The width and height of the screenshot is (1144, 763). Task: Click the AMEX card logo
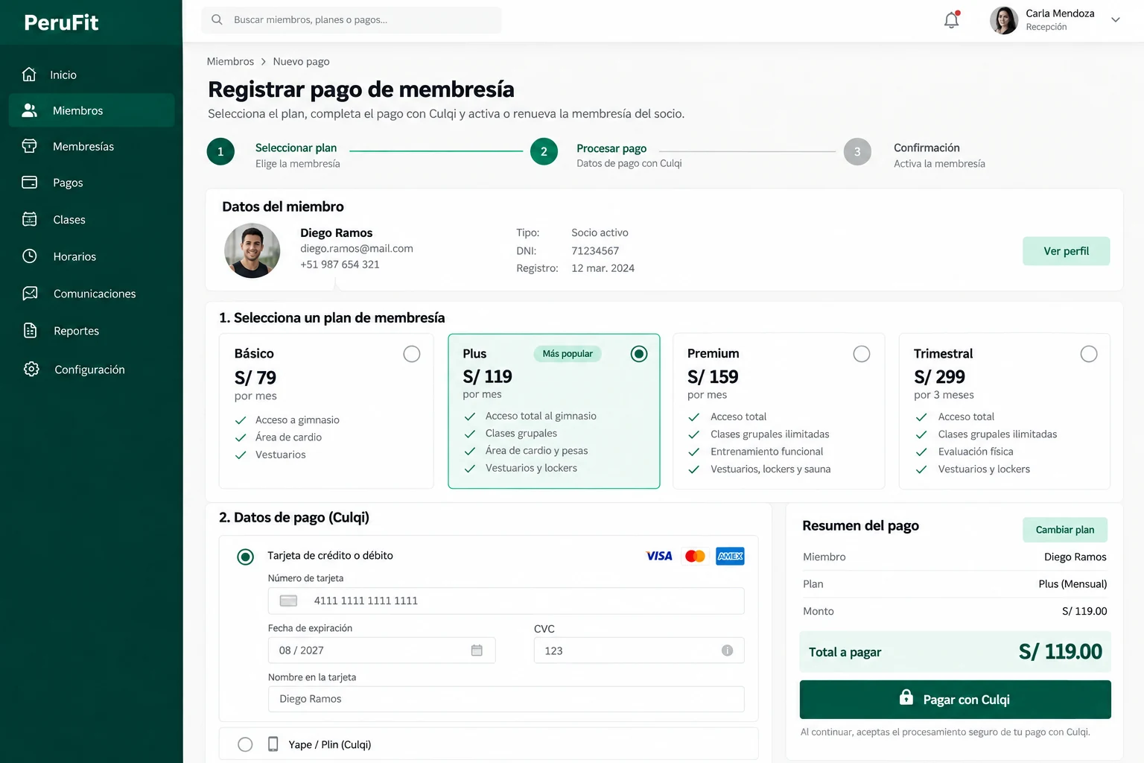pos(730,556)
